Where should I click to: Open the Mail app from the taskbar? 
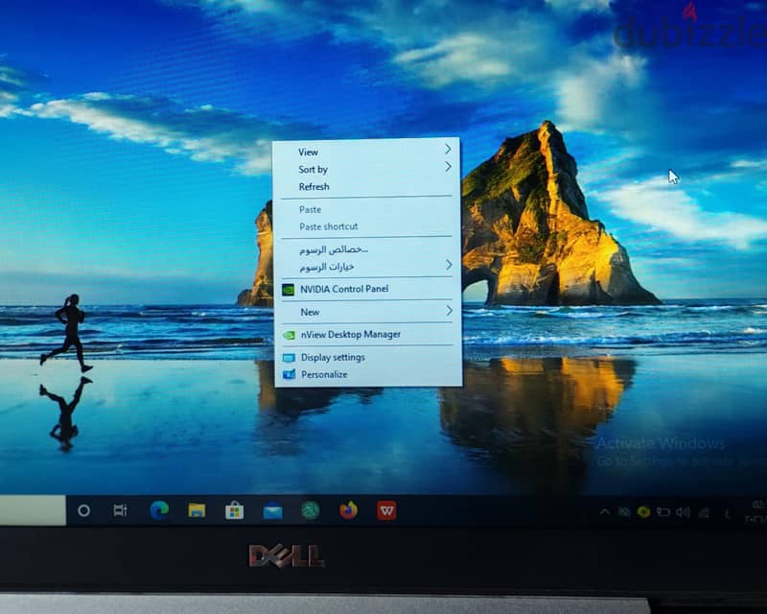pos(272,511)
